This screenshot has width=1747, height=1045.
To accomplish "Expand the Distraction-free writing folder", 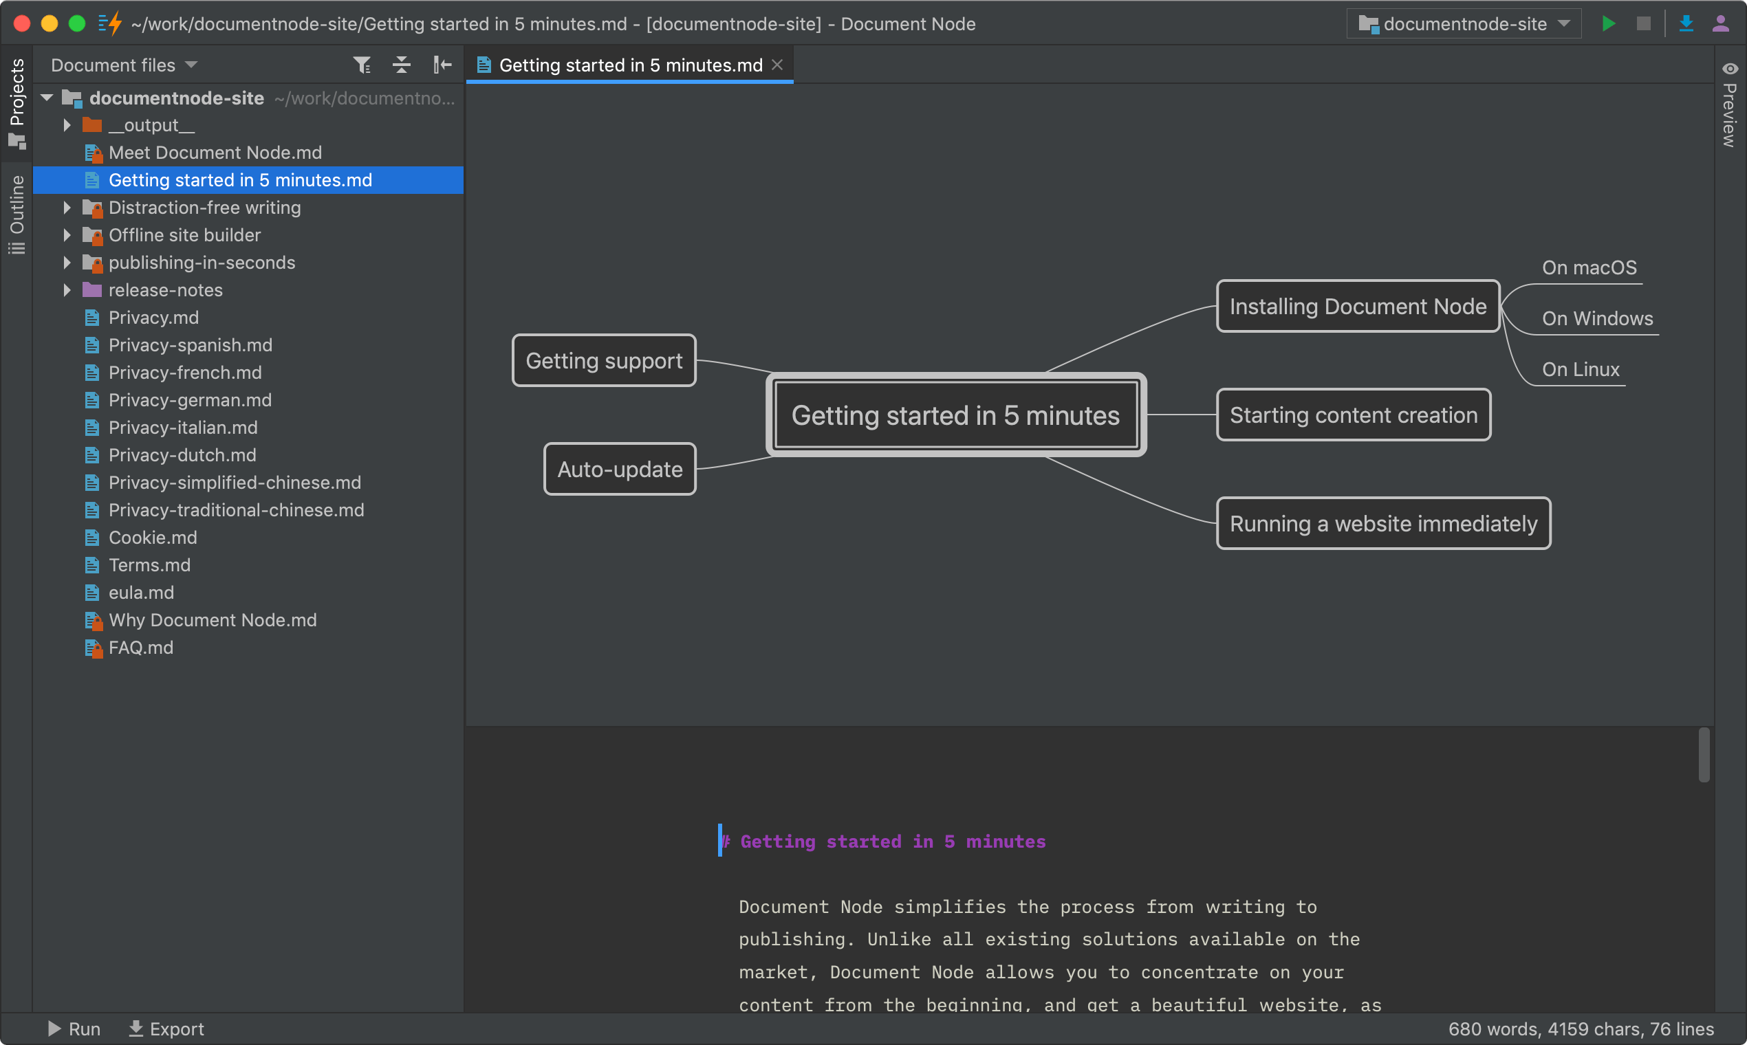I will [x=67, y=208].
